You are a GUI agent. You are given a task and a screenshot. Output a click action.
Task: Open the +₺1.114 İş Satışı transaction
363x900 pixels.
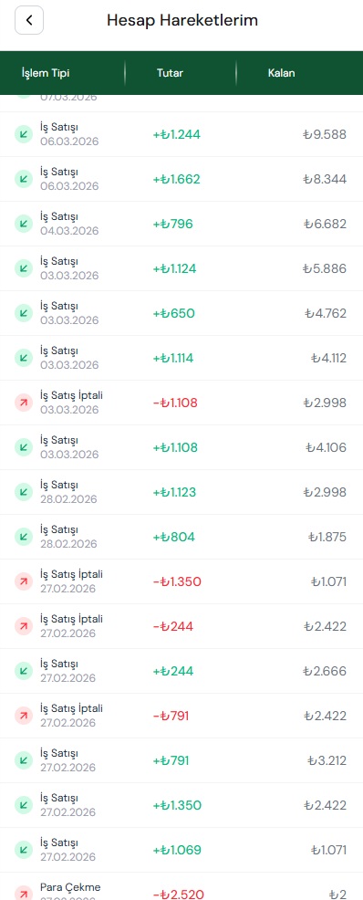tap(181, 358)
